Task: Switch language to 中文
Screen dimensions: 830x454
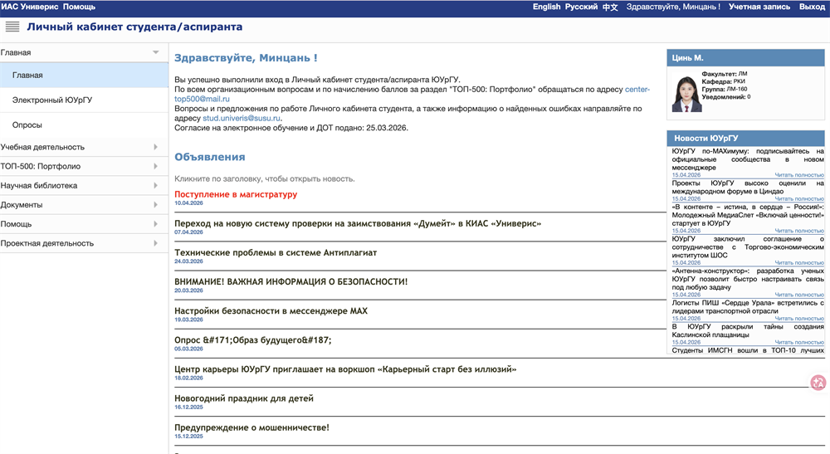Action: click(x=610, y=7)
